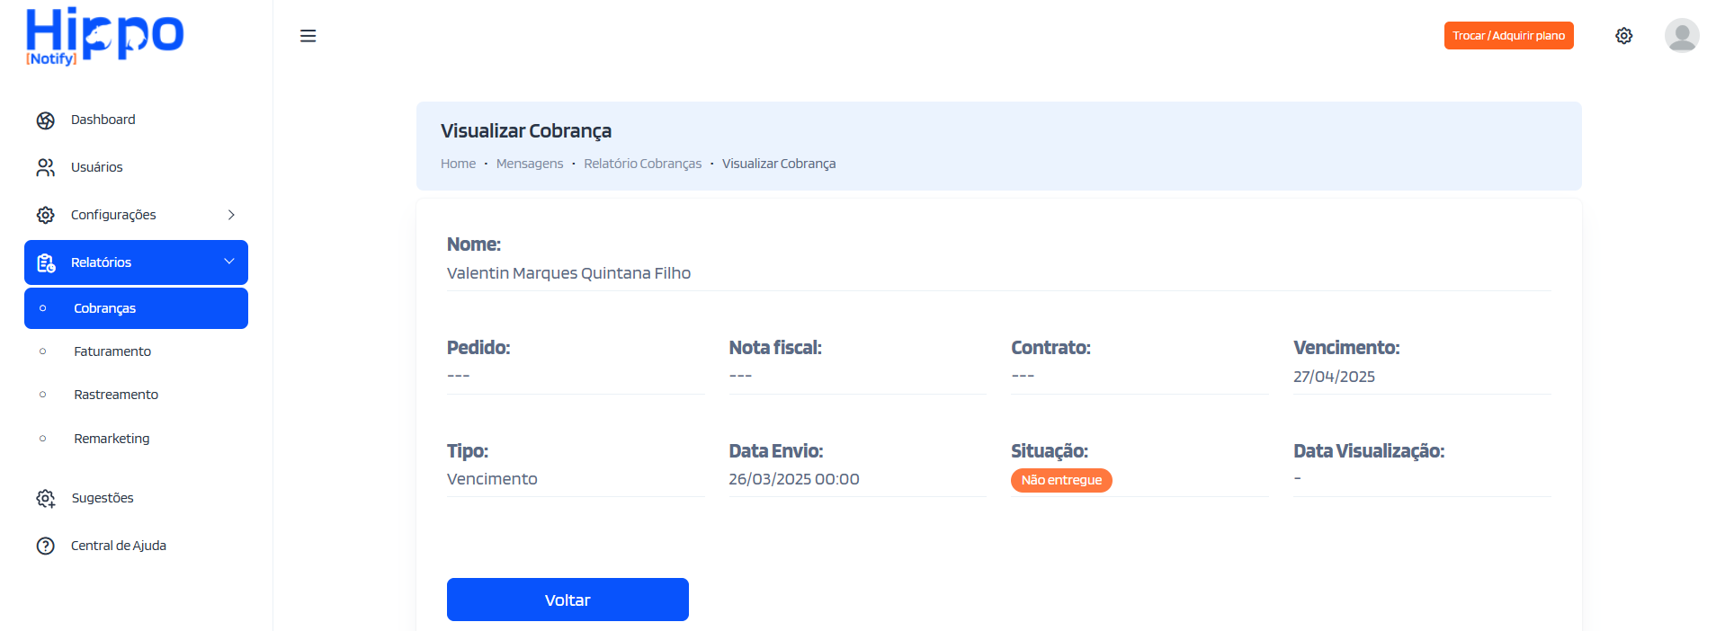The height and width of the screenshot is (631, 1725).
Task: Open the Hippo Notify logo home
Action: pyautogui.click(x=104, y=36)
